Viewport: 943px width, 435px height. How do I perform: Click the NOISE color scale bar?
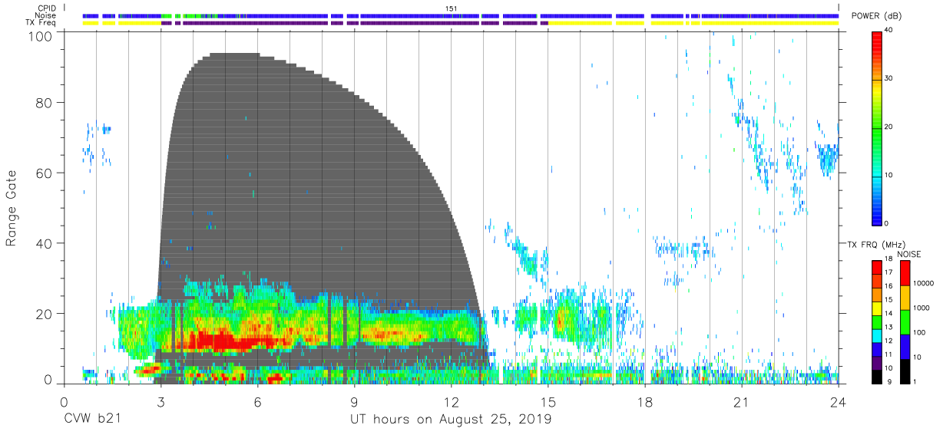pos(905,321)
